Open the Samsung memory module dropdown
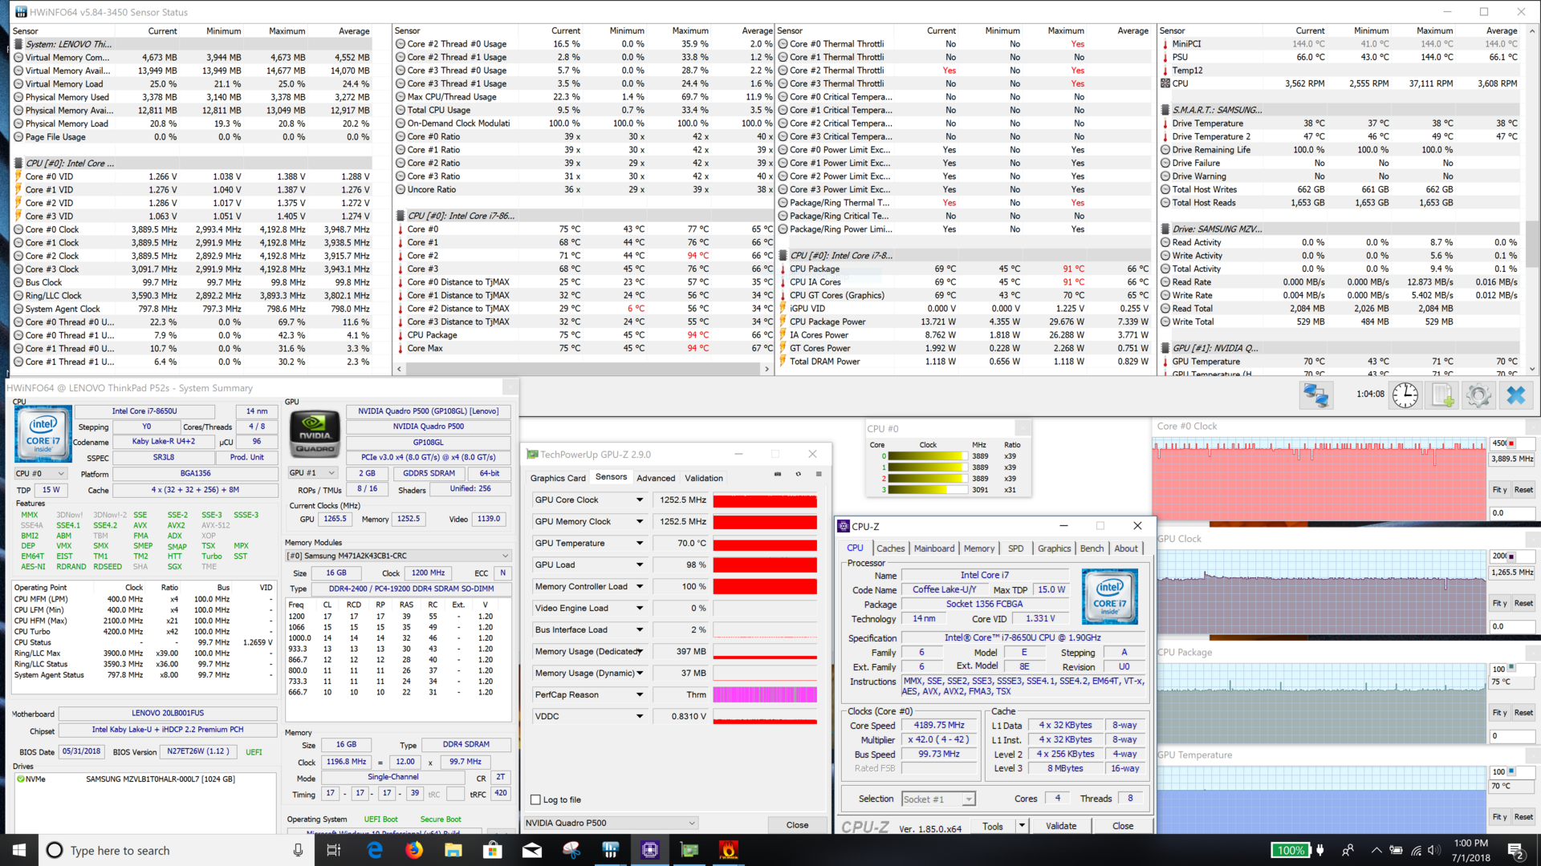The width and height of the screenshot is (1541, 866). [x=398, y=555]
